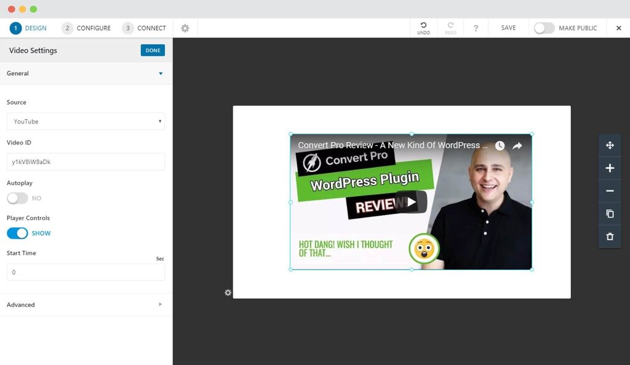Go to the Configure step
Screen dimensions: 630x365
click(86, 28)
